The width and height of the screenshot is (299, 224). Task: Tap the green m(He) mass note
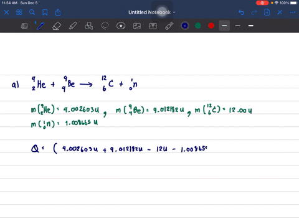tap(65, 110)
